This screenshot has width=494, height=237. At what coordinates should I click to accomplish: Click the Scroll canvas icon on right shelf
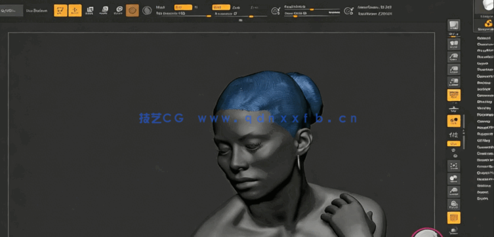pyautogui.click(x=454, y=45)
